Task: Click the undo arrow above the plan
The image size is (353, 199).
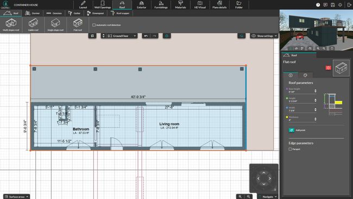Action: (146, 36)
